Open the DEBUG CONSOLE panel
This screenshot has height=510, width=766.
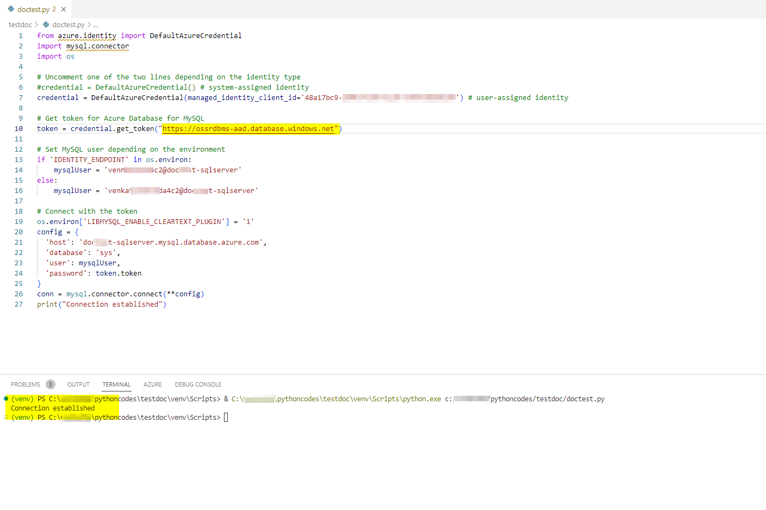(x=198, y=384)
